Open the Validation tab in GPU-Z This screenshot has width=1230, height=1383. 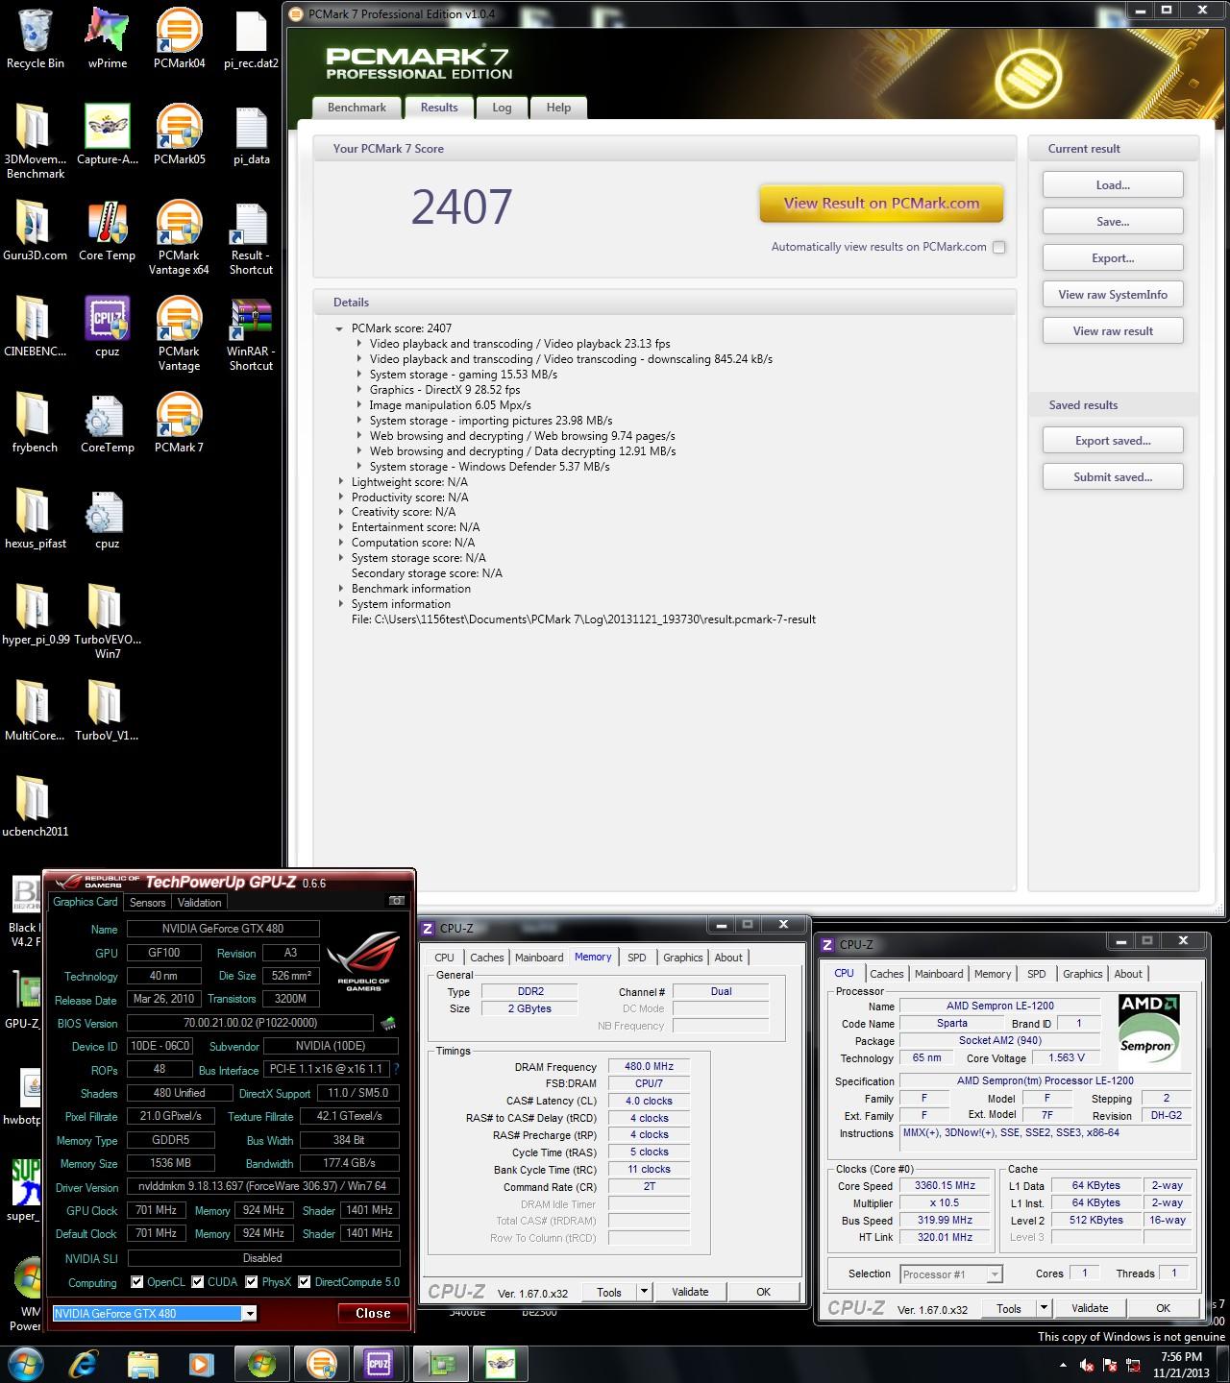200,903
